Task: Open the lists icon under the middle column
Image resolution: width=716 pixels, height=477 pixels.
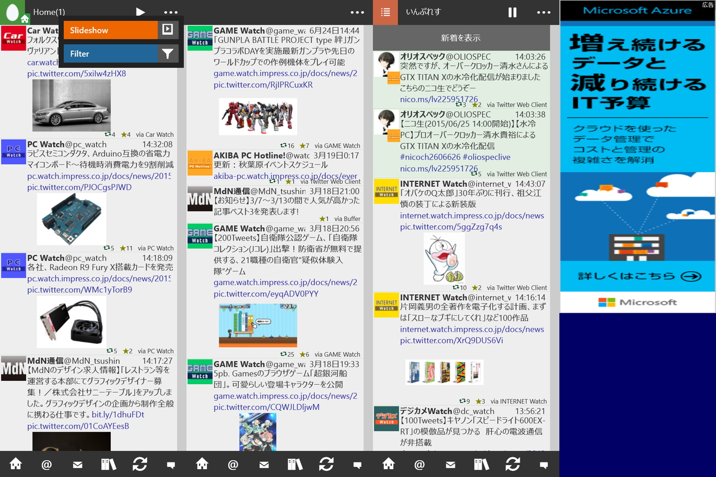Action: tap(295, 464)
